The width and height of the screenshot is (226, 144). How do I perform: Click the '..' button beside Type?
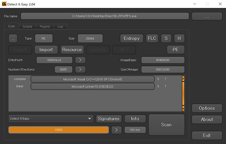pyautogui.click(x=13, y=39)
